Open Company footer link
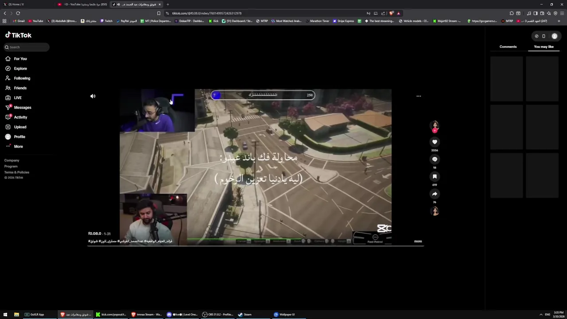 click(12, 160)
